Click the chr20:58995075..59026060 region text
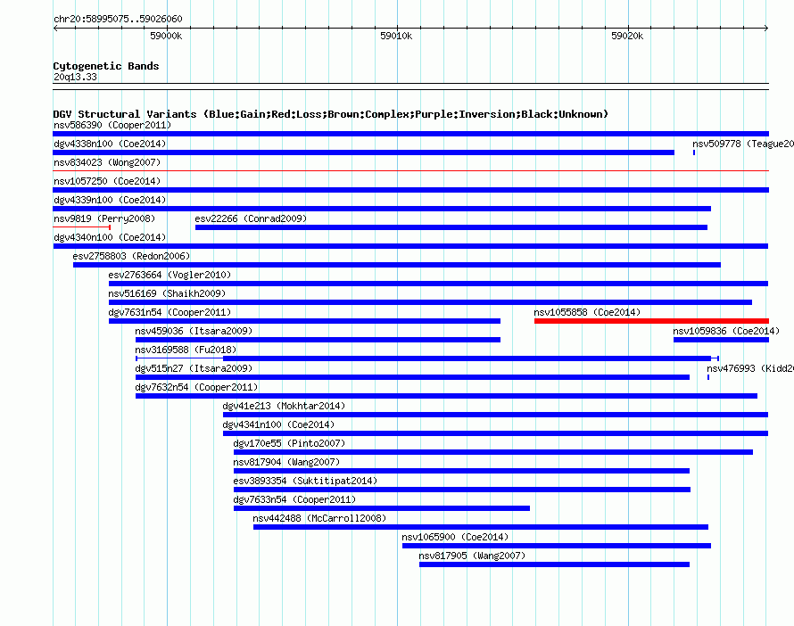 118,19
